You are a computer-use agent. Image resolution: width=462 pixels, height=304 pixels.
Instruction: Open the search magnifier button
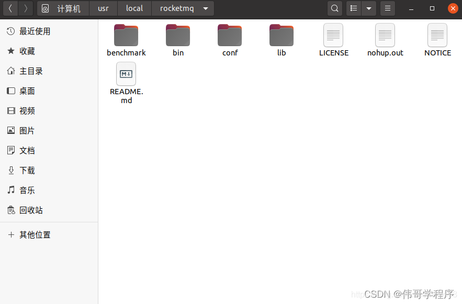pyautogui.click(x=335, y=8)
